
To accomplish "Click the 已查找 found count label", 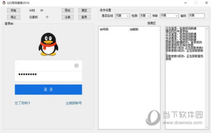I will coord(33,17).
